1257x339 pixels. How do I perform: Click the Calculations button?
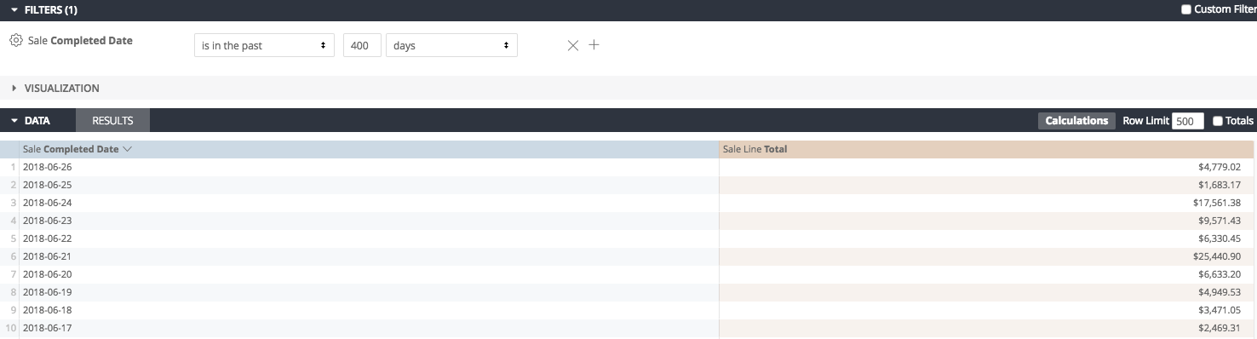(1076, 121)
